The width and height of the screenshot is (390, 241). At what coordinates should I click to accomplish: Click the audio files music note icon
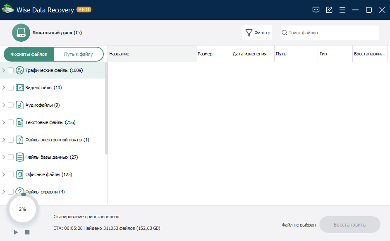coord(20,105)
